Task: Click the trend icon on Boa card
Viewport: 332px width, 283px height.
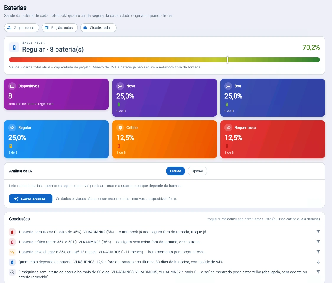Action: [228, 86]
